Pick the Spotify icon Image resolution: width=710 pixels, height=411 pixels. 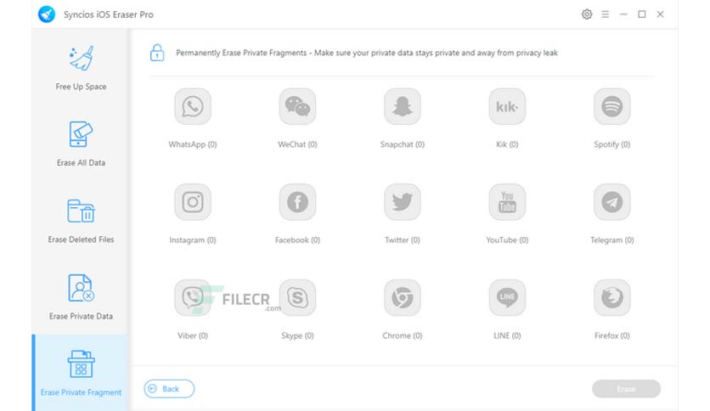click(x=611, y=107)
